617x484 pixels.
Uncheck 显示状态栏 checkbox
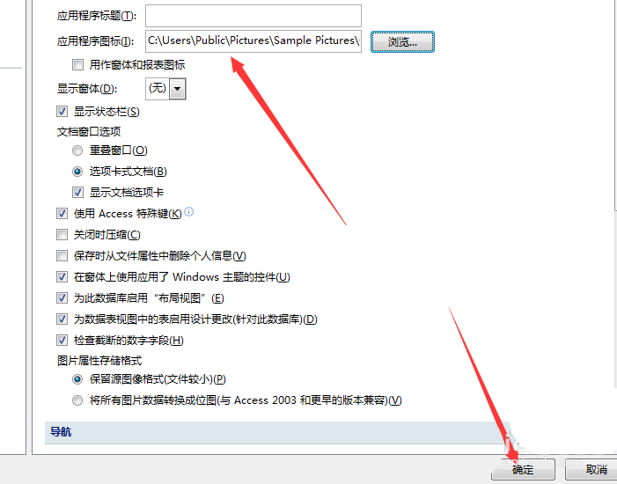[x=62, y=112]
